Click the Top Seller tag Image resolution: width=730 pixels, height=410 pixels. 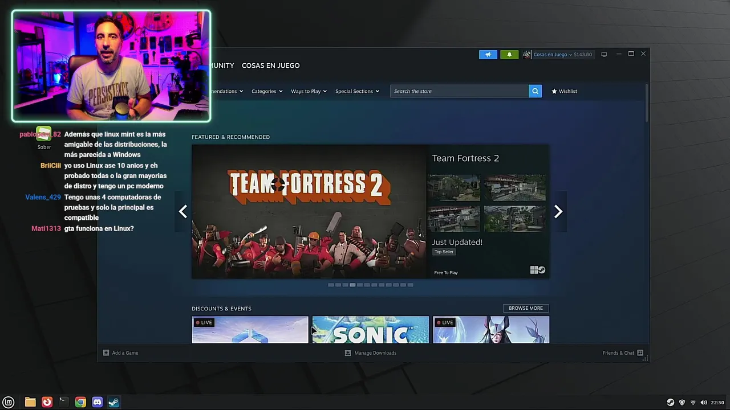click(444, 252)
